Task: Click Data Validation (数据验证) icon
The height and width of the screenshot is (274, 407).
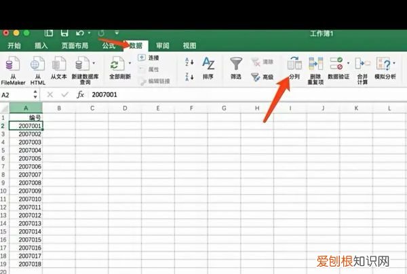Action: click(336, 64)
